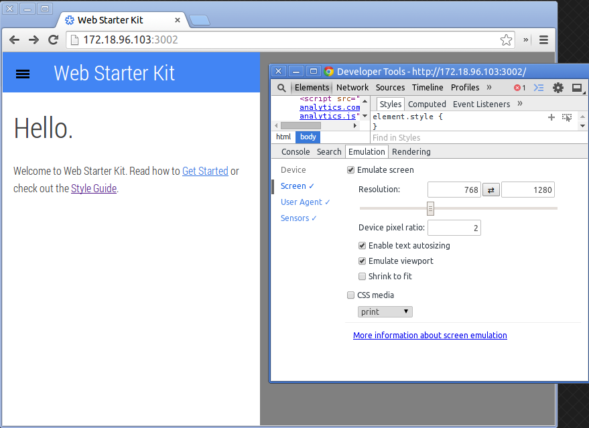Disable Enable text autosizing checkbox

(363, 246)
